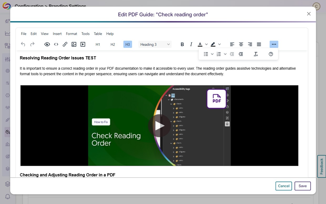Click the insert image icon
Screen dimensions: 326x204
click(x=74, y=44)
